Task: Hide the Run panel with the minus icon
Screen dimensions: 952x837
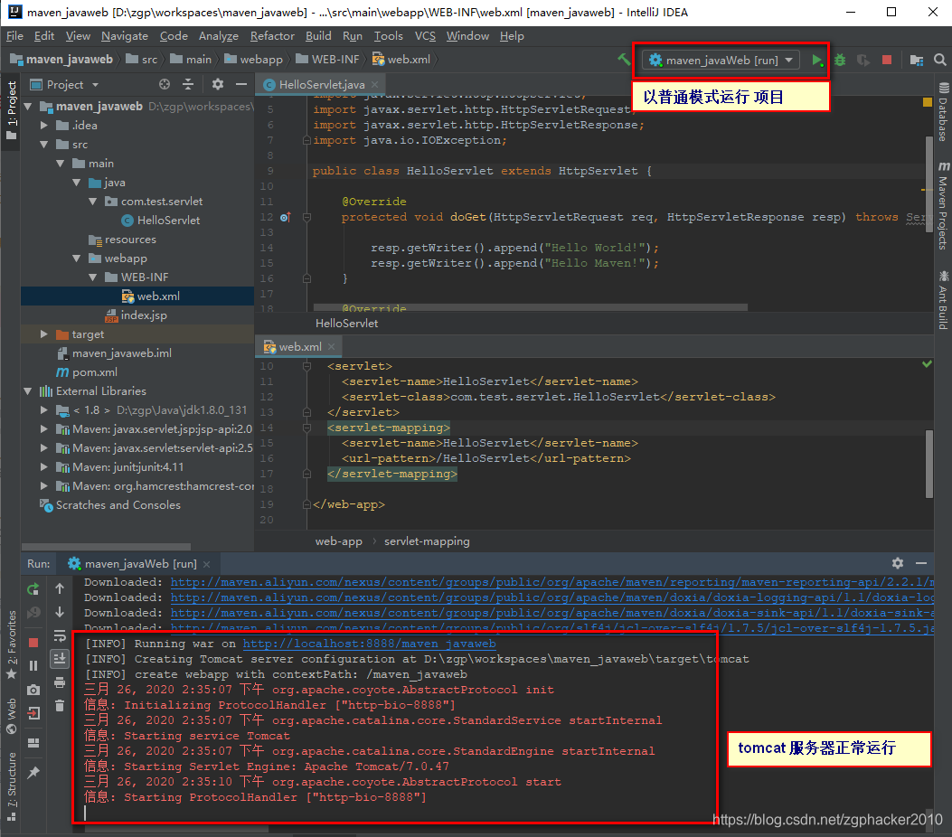Action: click(x=921, y=563)
